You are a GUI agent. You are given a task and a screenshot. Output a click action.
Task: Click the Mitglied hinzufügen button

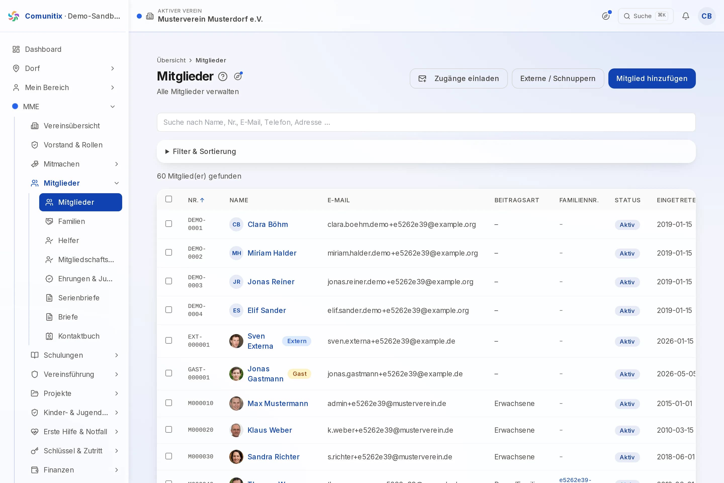tap(652, 78)
